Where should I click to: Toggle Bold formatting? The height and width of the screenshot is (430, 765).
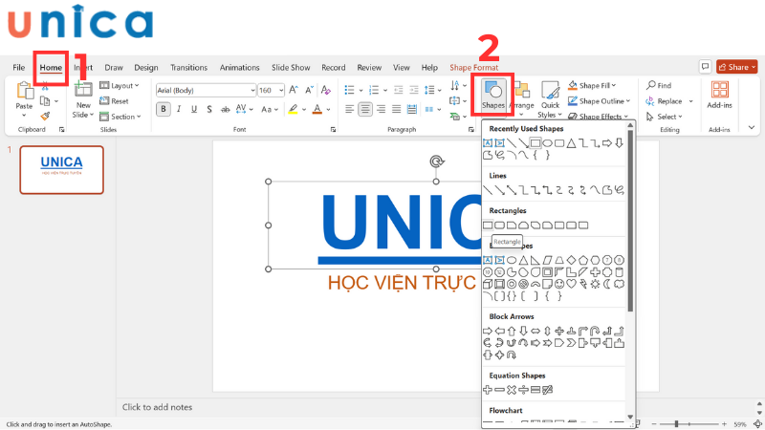(x=163, y=109)
